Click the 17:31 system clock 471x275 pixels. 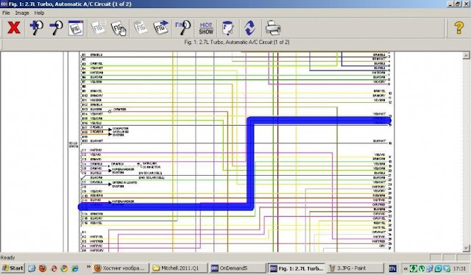pos(459,268)
